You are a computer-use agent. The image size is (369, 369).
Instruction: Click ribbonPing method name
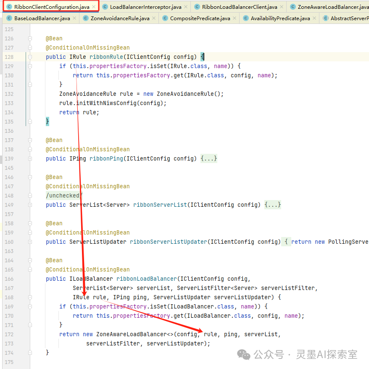[x=106, y=158]
